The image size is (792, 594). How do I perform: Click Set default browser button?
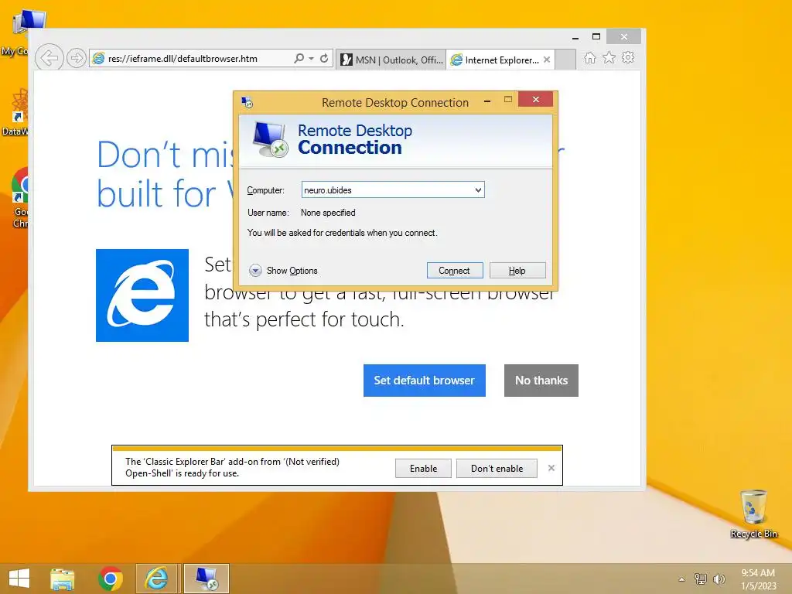(425, 381)
